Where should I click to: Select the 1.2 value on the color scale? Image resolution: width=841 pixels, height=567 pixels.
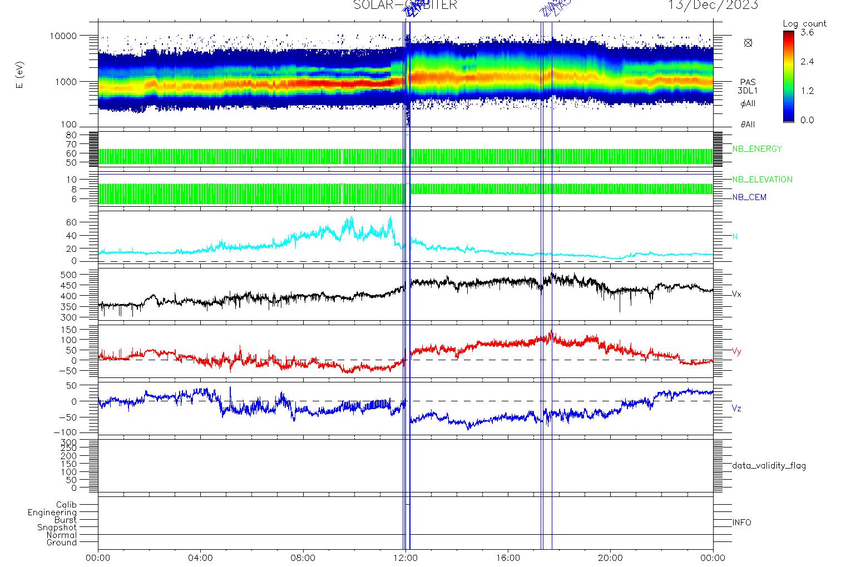pos(807,91)
